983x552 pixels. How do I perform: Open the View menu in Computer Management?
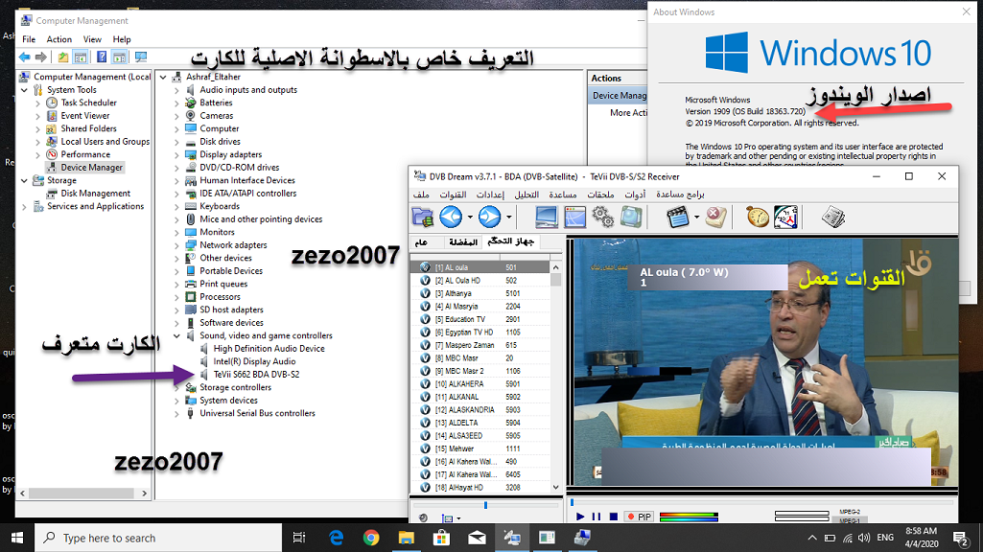coord(92,39)
